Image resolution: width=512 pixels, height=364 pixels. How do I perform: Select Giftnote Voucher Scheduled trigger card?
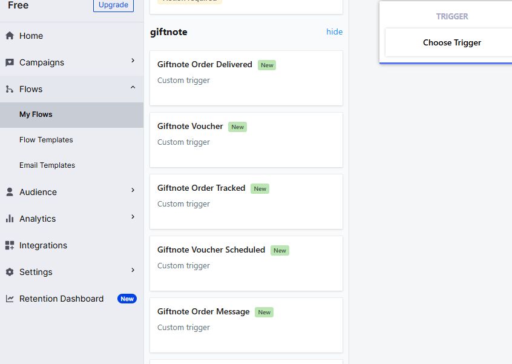(x=246, y=263)
